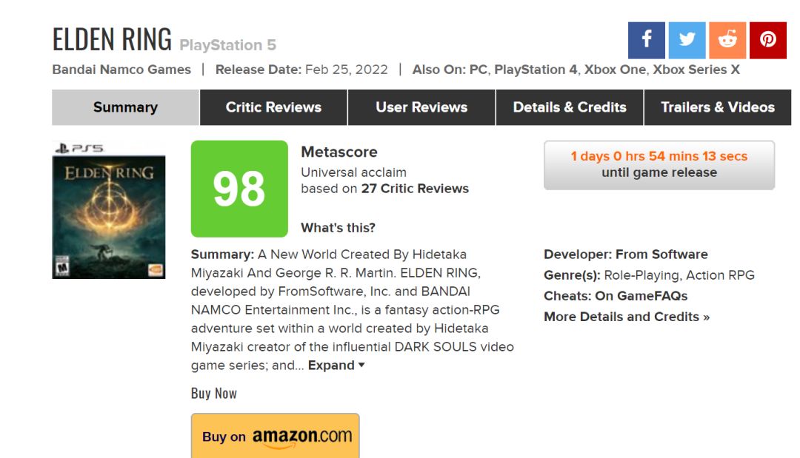The height and width of the screenshot is (458, 800).
Task: Share the page on Facebook
Action: (x=646, y=40)
